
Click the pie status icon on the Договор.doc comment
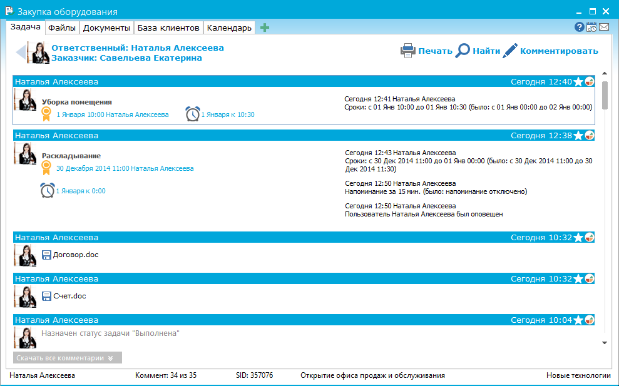tap(590, 237)
